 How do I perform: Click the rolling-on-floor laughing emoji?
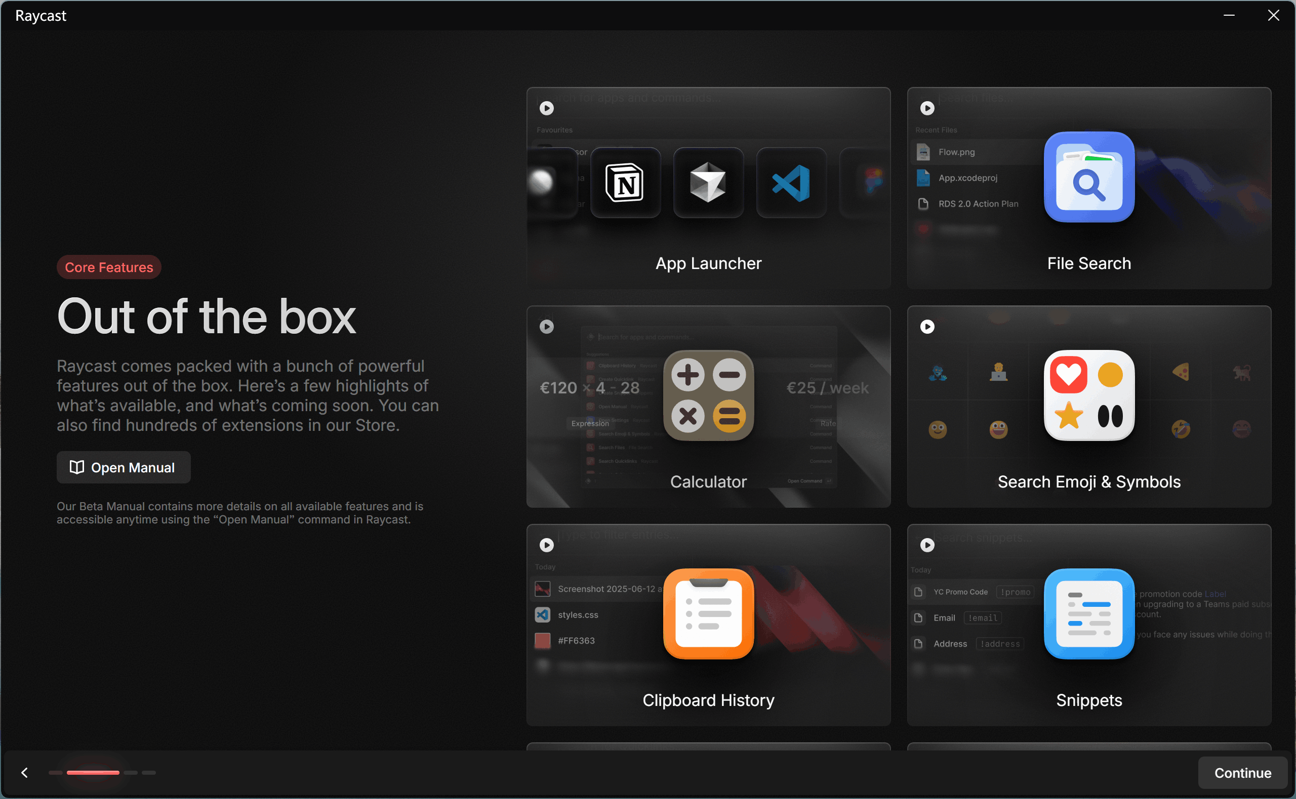click(x=1181, y=429)
